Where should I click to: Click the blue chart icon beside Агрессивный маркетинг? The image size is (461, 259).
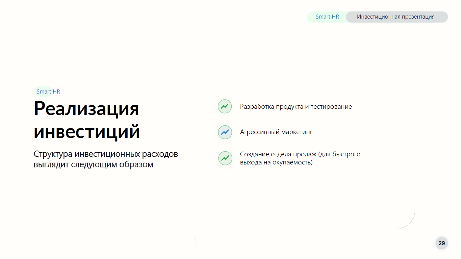pyautogui.click(x=225, y=132)
